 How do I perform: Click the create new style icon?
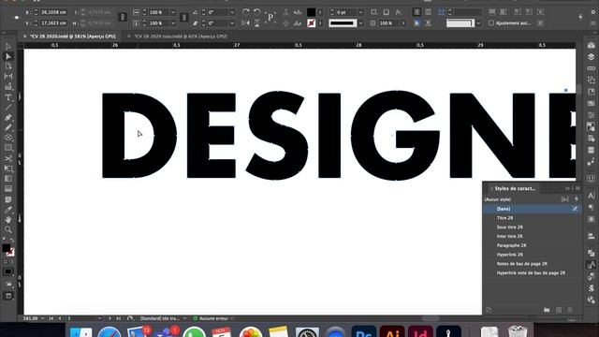click(559, 310)
